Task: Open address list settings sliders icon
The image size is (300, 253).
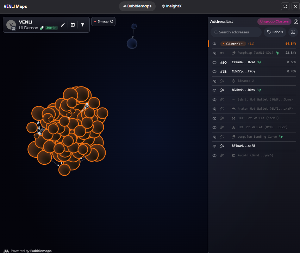Action: coord(293,32)
